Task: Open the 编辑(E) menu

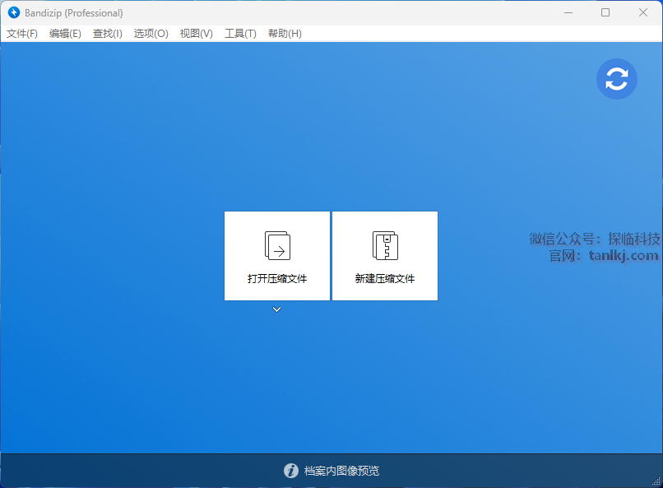Action: click(65, 34)
